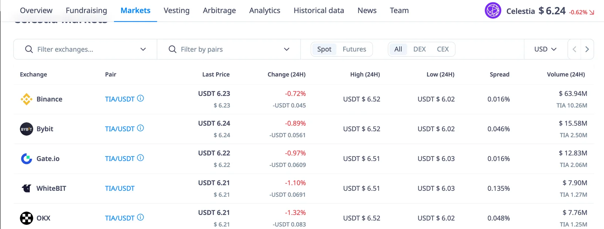Click the pairs filter search icon

173,49
